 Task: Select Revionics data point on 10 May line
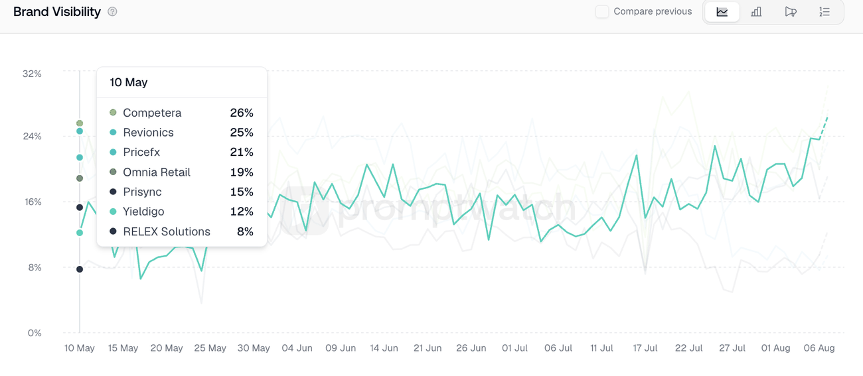coord(80,131)
